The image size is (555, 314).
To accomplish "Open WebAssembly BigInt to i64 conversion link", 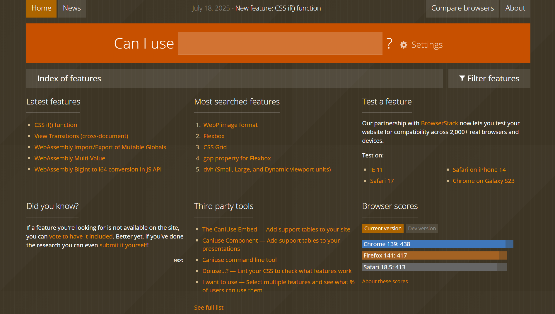I will (x=98, y=169).
